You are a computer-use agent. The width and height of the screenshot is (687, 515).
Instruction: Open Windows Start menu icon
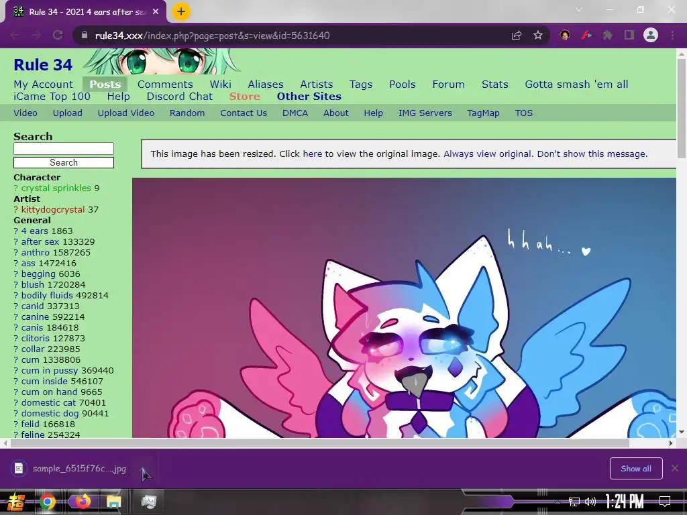click(x=15, y=502)
